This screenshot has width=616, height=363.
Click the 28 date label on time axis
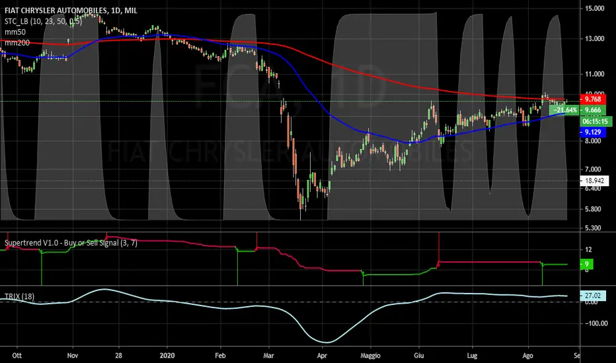click(x=118, y=356)
